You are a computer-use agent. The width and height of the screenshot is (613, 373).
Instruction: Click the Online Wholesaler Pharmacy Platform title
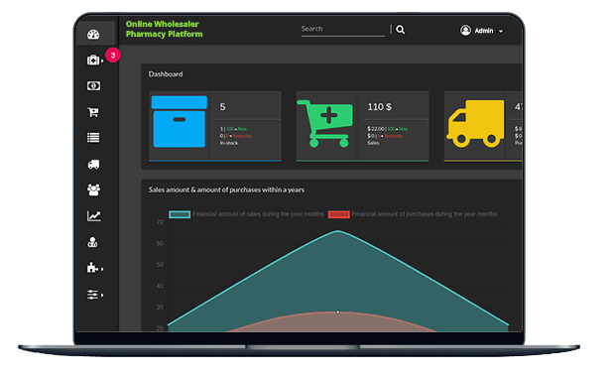(165, 29)
